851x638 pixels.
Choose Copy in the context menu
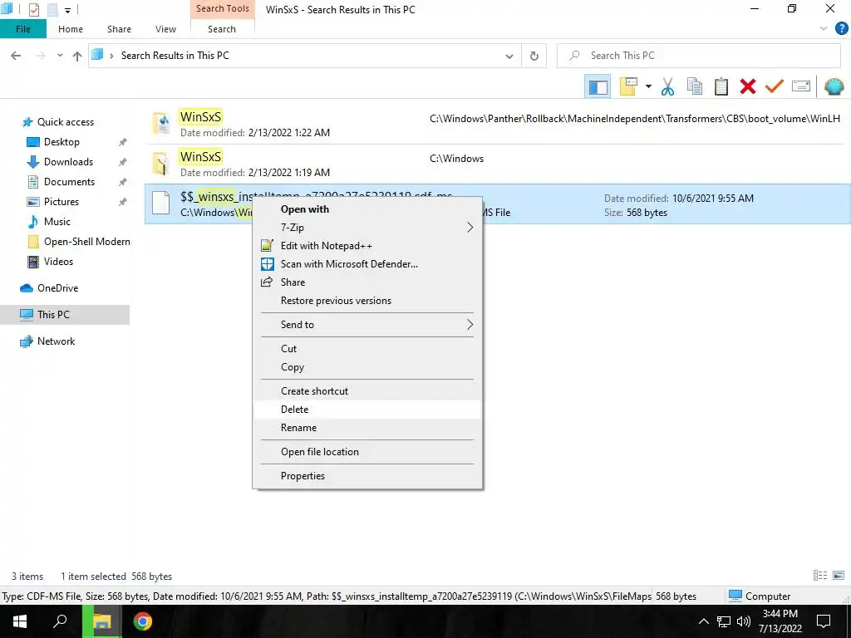(x=367, y=367)
